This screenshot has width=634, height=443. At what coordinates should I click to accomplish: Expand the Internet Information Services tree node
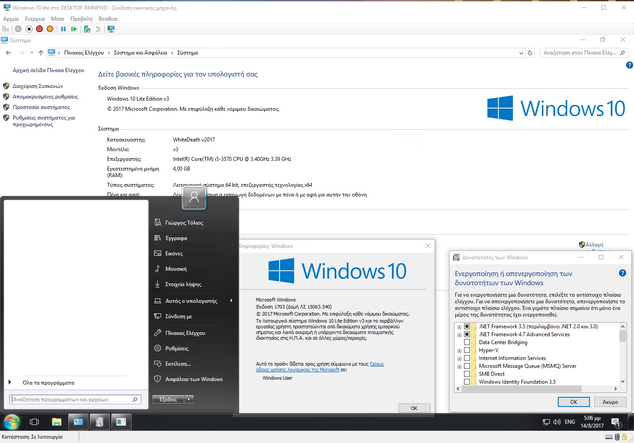click(x=459, y=359)
